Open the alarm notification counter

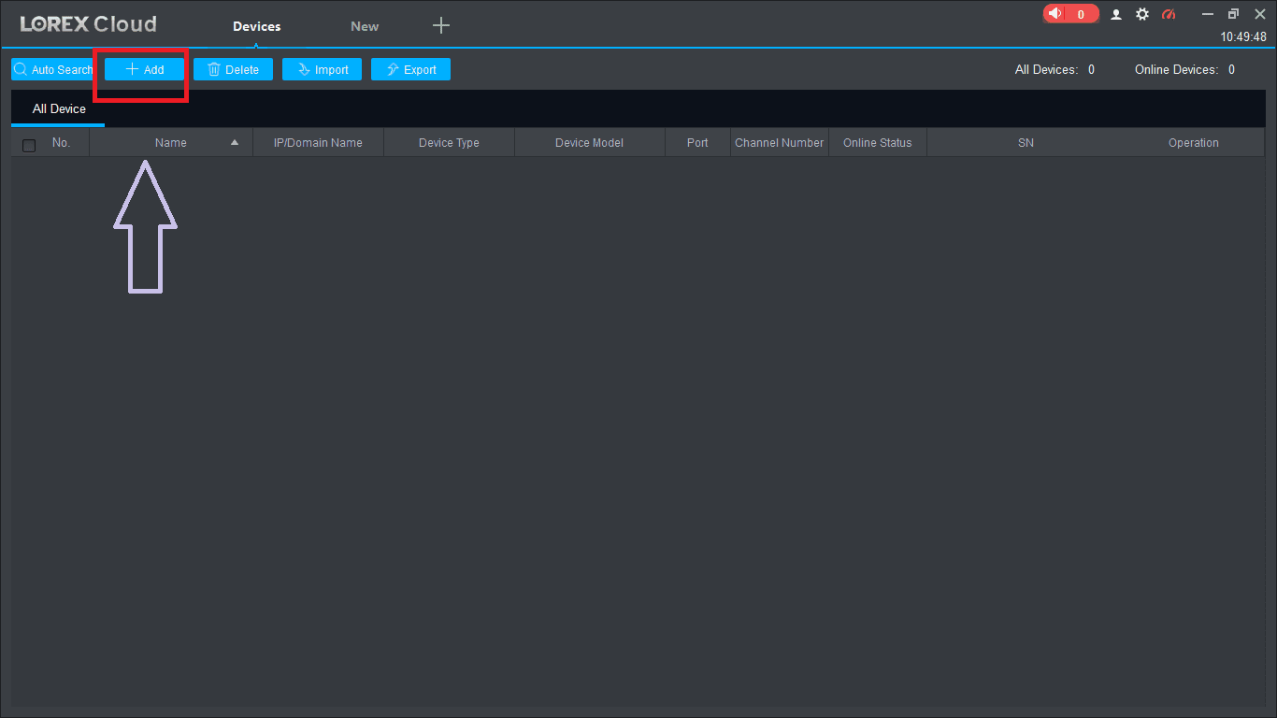coord(1070,14)
